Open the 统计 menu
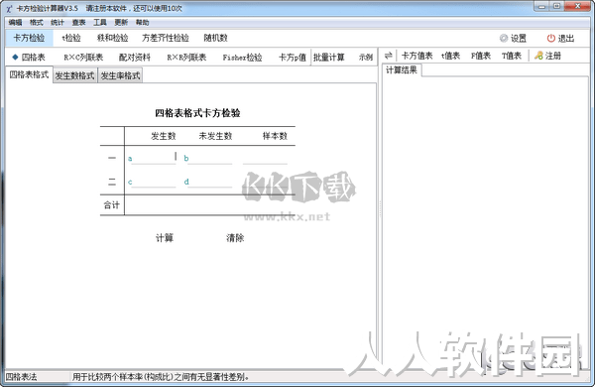The height and width of the screenshot is (387, 595). click(x=58, y=23)
